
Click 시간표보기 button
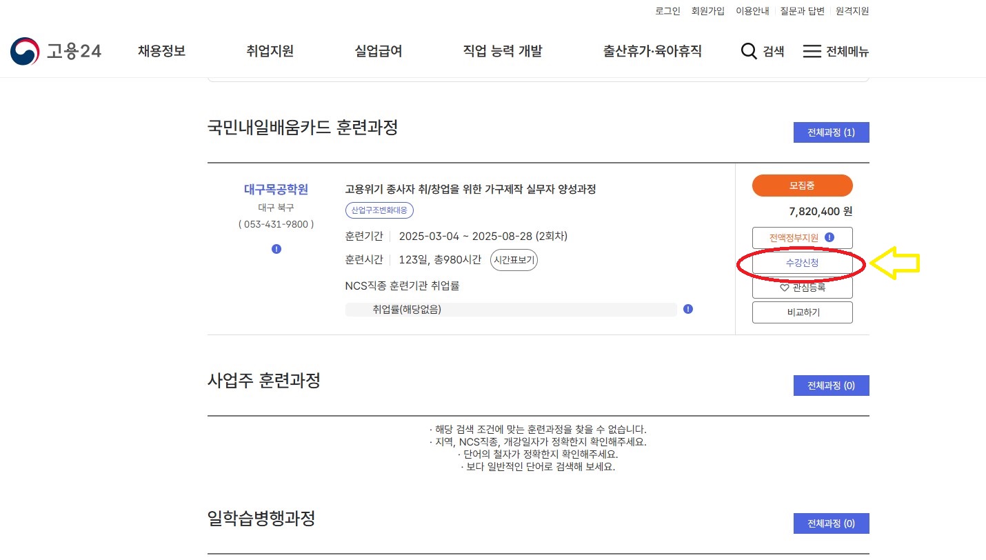pos(514,260)
